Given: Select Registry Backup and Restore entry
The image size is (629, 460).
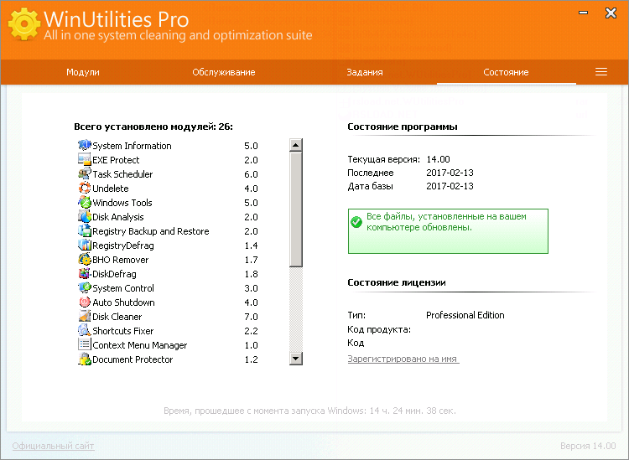Looking at the screenshot, I should click(x=150, y=231).
